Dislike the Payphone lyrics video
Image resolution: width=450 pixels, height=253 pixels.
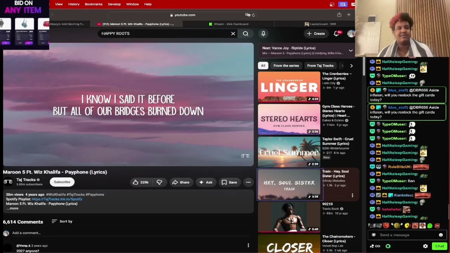click(159, 182)
